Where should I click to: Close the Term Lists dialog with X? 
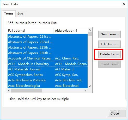(124, 4)
